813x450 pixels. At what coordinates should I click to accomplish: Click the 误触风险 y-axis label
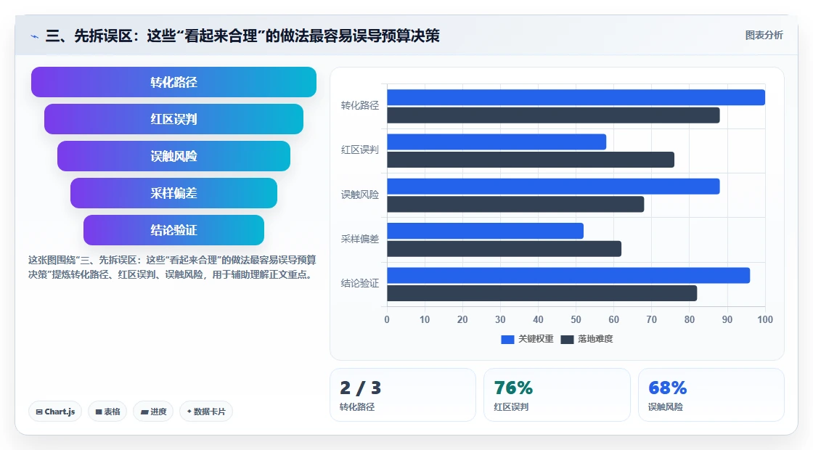click(360, 195)
